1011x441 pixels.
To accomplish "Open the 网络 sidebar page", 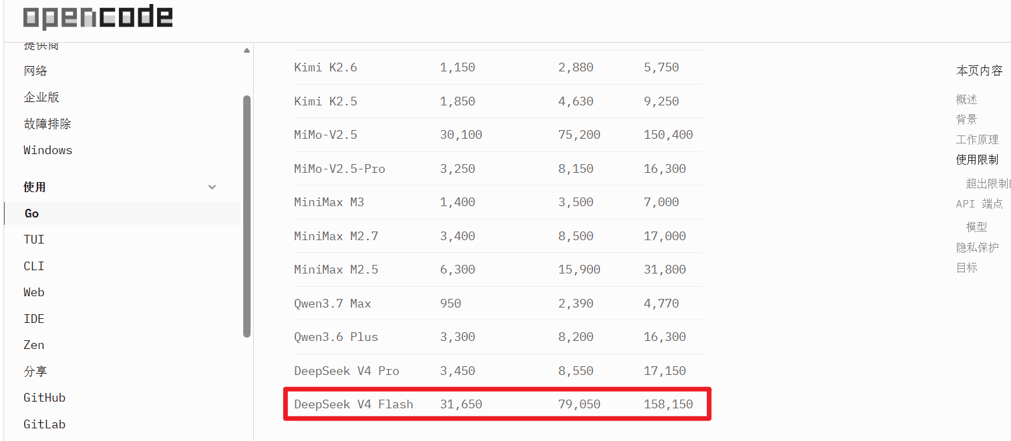I will 35,71.
